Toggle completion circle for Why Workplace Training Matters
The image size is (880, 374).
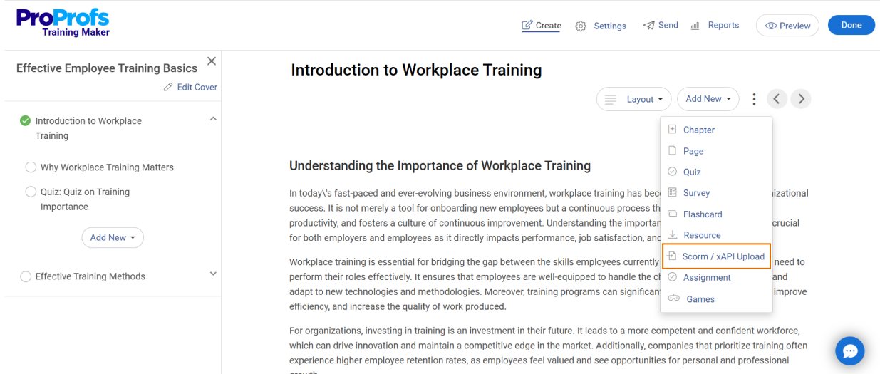[31, 167]
